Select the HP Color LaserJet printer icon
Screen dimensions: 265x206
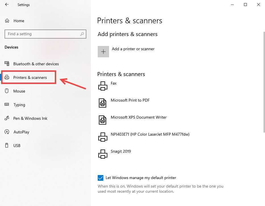point(103,137)
